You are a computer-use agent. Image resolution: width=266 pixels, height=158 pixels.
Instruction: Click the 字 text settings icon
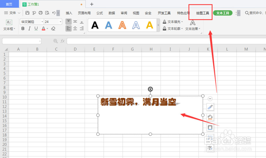tap(210, 148)
